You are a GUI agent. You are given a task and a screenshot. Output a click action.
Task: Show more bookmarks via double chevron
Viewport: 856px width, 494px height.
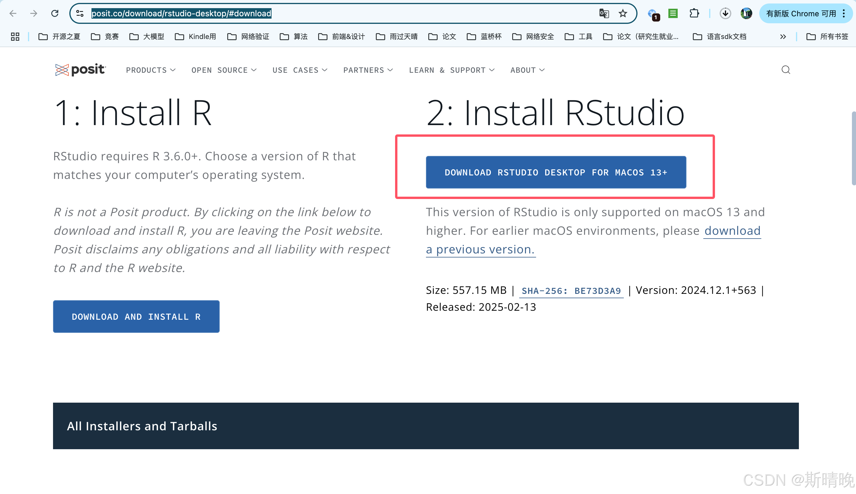point(783,37)
